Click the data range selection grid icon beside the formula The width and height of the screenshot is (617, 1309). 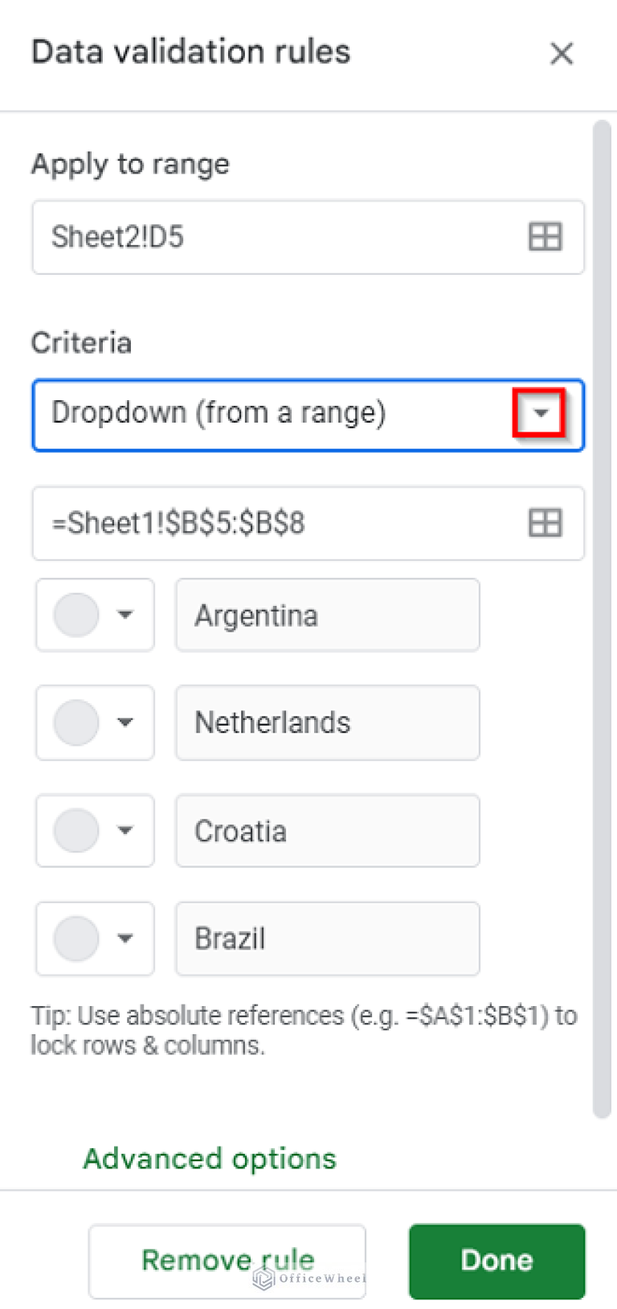[x=545, y=523]
